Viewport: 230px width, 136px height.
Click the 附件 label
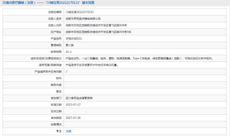(x=59, y=78)
